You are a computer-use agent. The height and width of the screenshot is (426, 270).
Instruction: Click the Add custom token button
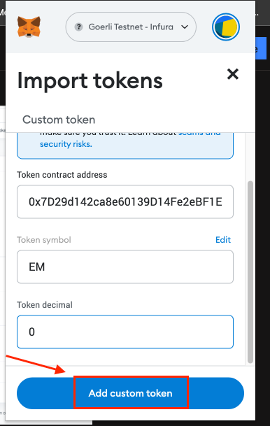coord(130,393)
